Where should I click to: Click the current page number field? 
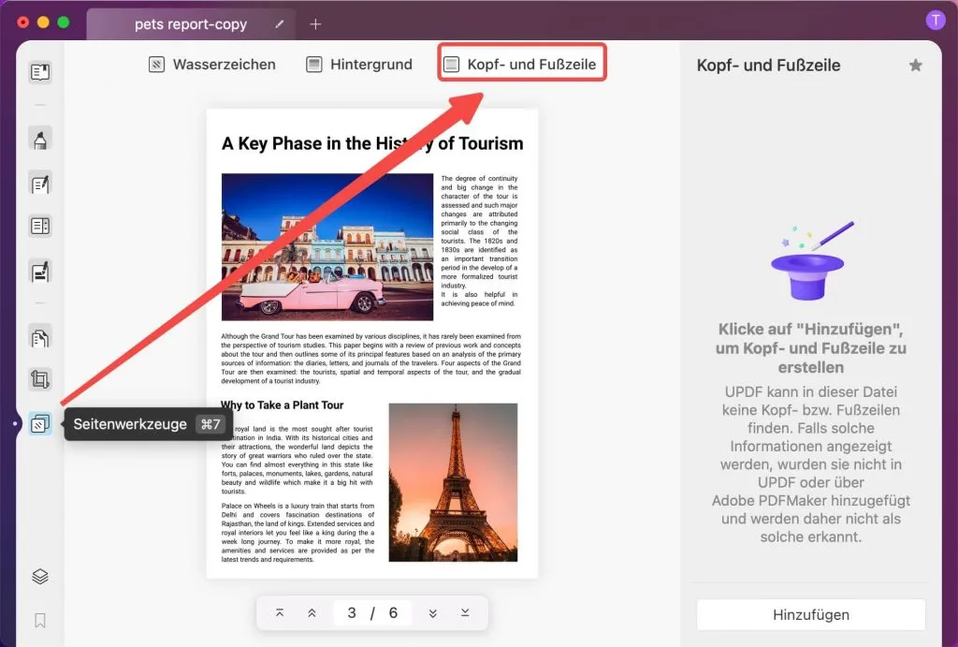[352, 612]
